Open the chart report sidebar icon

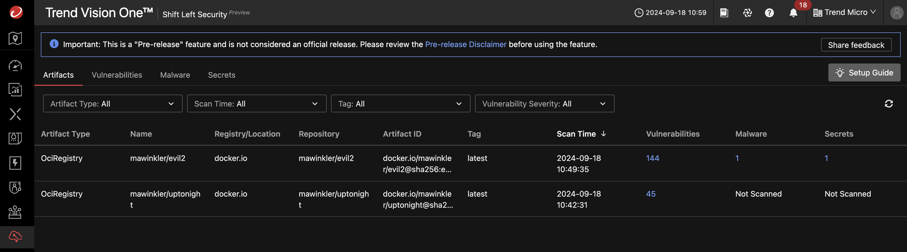coord(15,90)
